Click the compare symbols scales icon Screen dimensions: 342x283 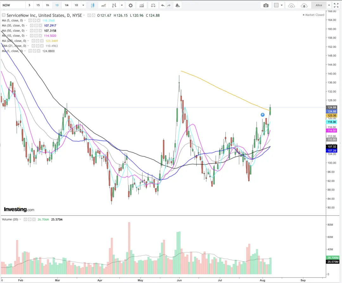[153, 5]
